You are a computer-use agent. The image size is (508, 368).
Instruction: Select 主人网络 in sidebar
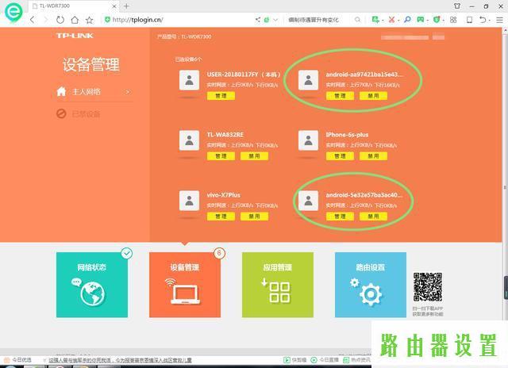tap(87, 91)
